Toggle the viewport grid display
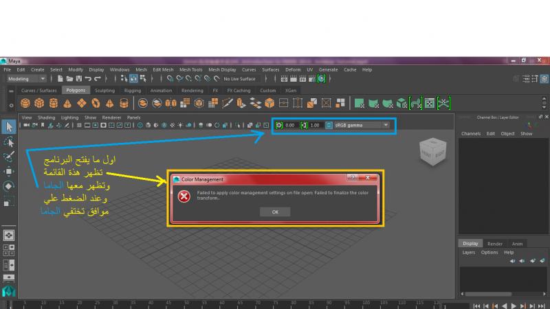 click(79, 125)
